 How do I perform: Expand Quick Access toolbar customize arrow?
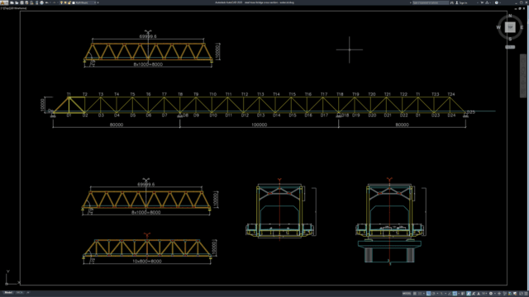point(98,2)
